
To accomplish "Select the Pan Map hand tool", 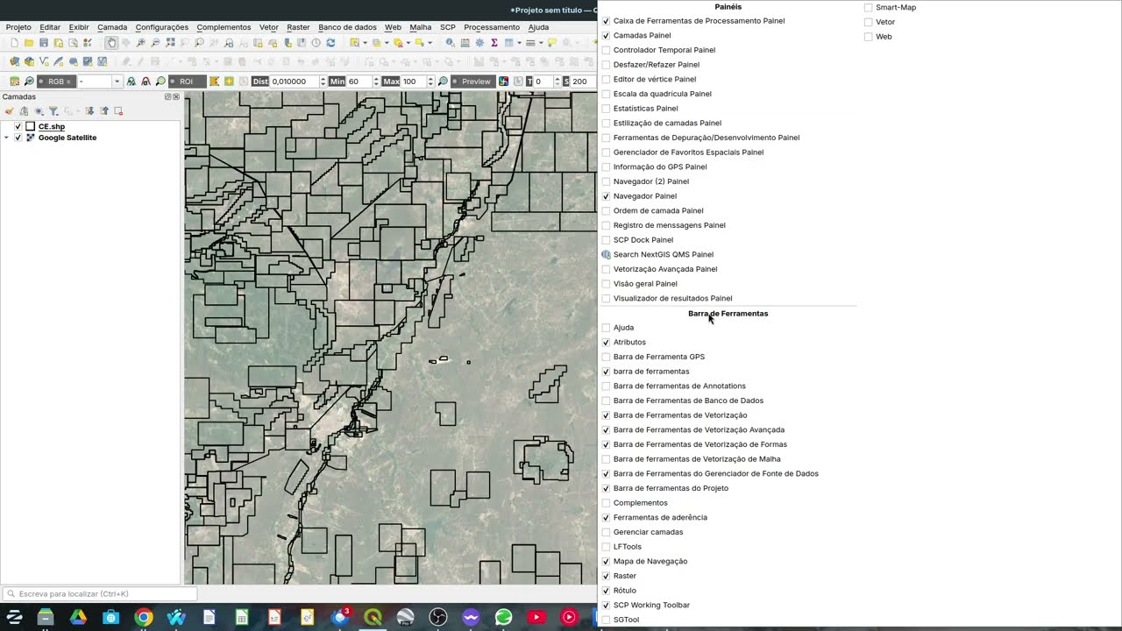I will coord(111,43).
